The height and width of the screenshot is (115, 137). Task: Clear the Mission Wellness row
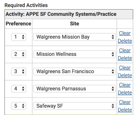125,50
